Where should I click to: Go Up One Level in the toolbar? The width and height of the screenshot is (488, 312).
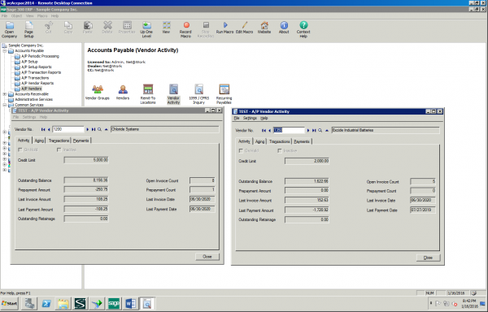146,29
